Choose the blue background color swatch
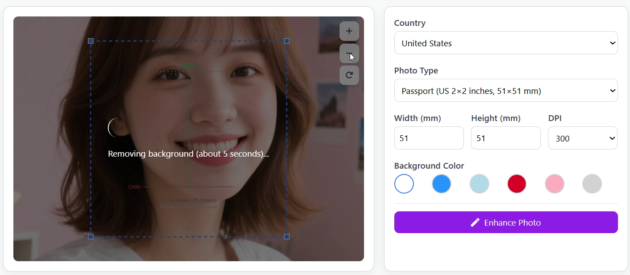The image size is (630, 275). coord(442,184)
